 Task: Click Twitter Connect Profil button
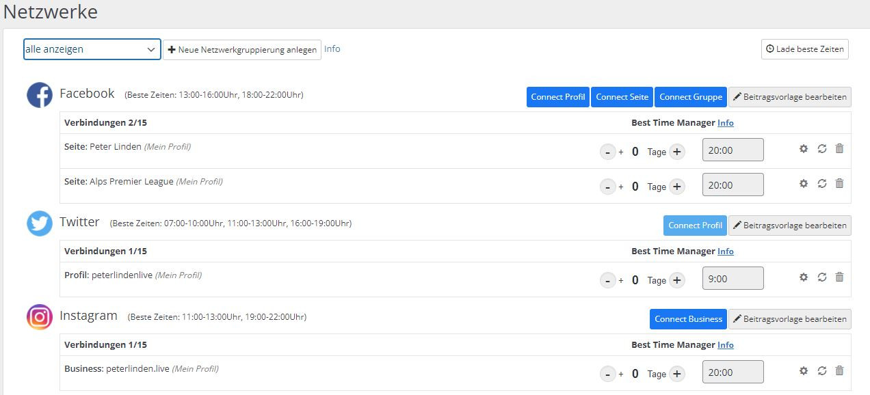pyautogui.click(x=695, y=226)
